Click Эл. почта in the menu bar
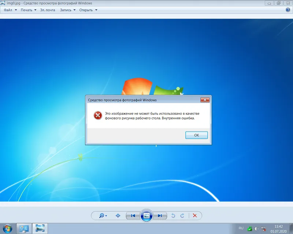Image resolution: width=293 pixels, height=234 pixels. coord(48,10)
